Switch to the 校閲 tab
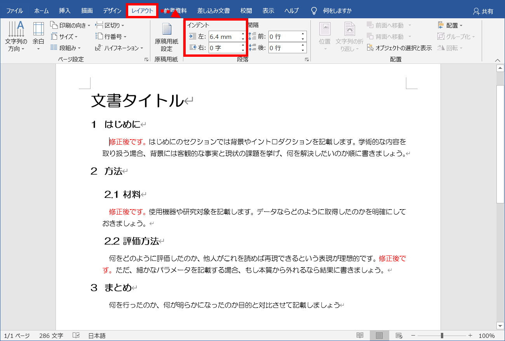The image size is (505, 341). point(246,11)
